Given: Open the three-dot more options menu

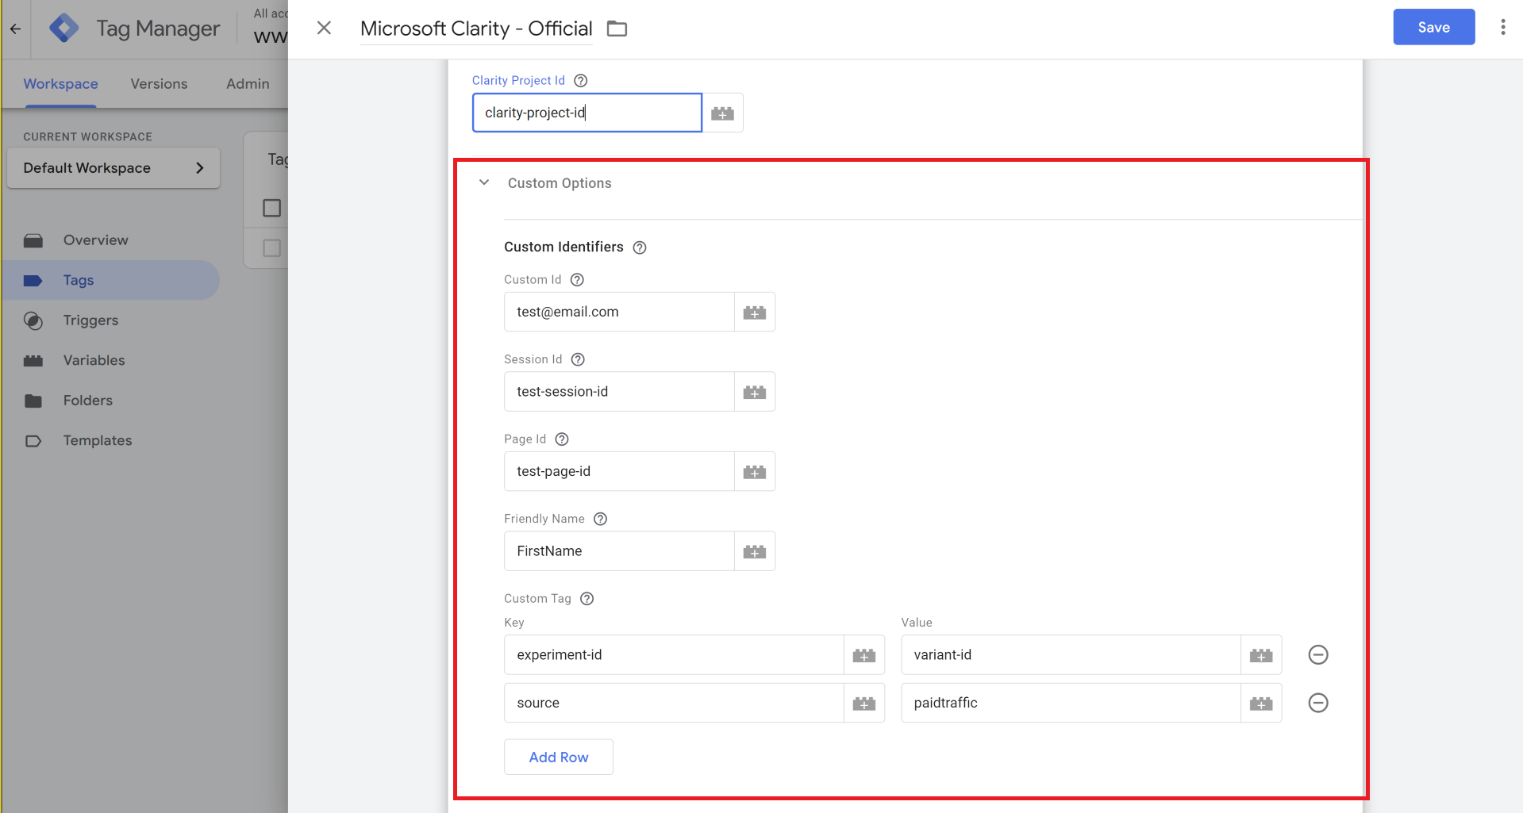Looking at the screenshot, I should [1502, 28].
